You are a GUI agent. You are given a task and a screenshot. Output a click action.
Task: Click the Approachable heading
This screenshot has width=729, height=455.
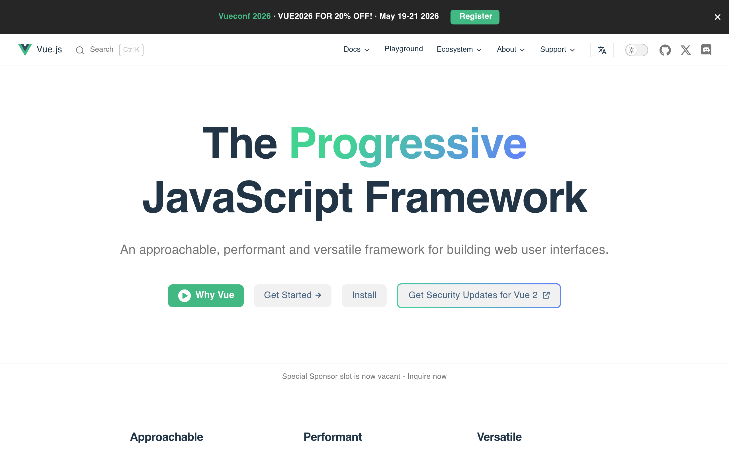pos(167,437)
